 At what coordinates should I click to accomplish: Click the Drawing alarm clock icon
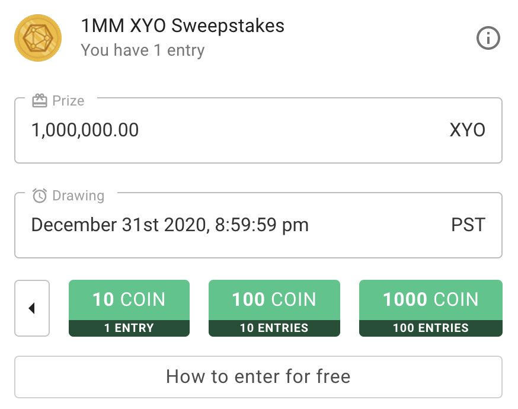(40, 196)
